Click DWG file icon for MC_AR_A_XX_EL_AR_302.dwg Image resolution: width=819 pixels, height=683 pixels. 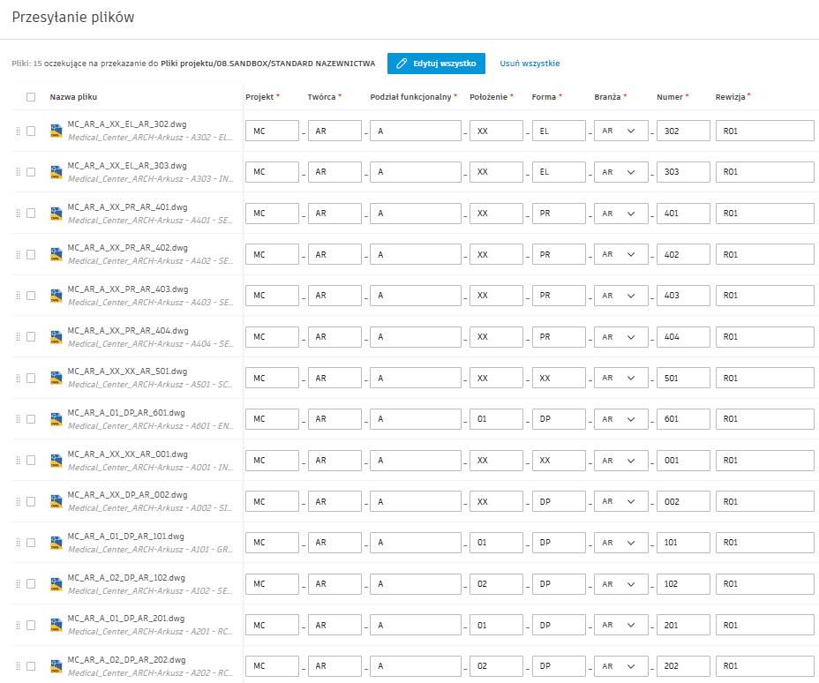coord(56,131)
